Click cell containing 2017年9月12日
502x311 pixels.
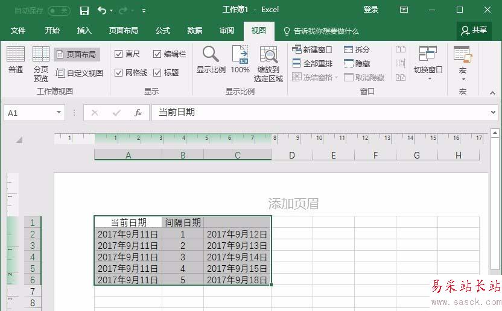[237, 234]
